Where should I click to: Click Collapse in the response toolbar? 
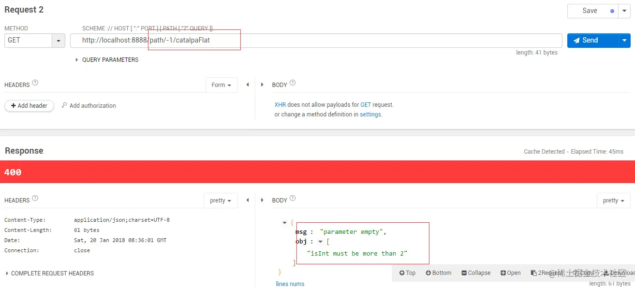tap(476, 273)
